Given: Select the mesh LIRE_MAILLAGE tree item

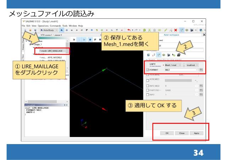Looking at the screenshot, I should (x=52, y=51).
